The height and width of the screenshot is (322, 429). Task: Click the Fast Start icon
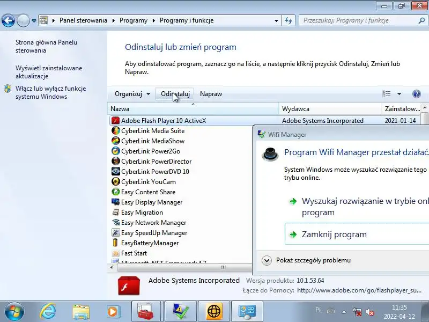(115, 253)
